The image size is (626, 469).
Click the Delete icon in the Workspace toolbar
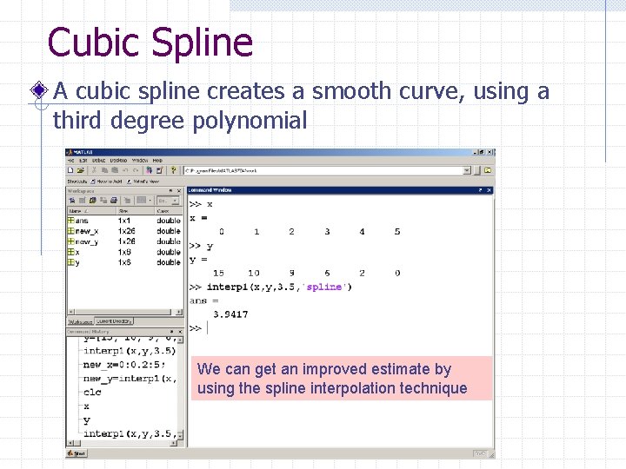tap(127, 201)
